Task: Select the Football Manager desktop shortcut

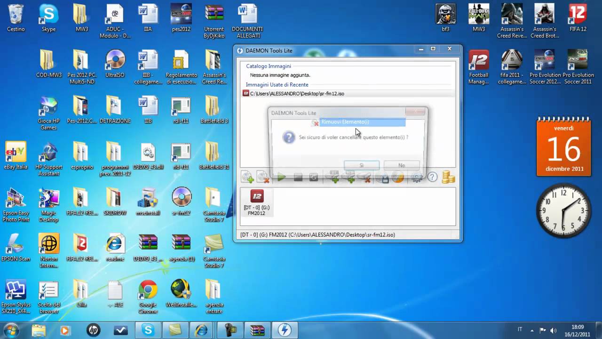Action: point(479,67)
